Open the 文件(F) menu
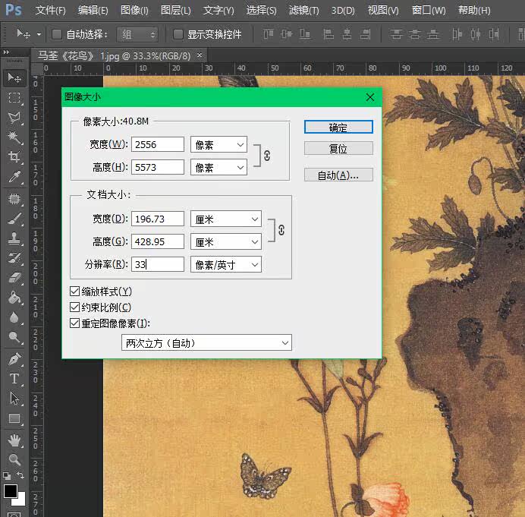This screenshot has width=525, height=517. click(51, 11)
